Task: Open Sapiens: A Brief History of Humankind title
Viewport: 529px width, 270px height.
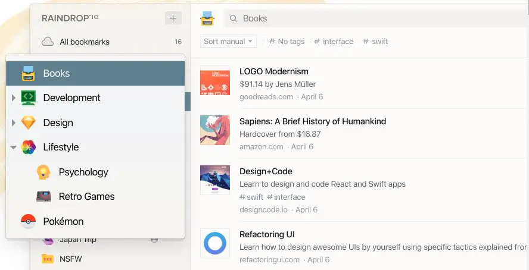Action: [x=313, y=121]
